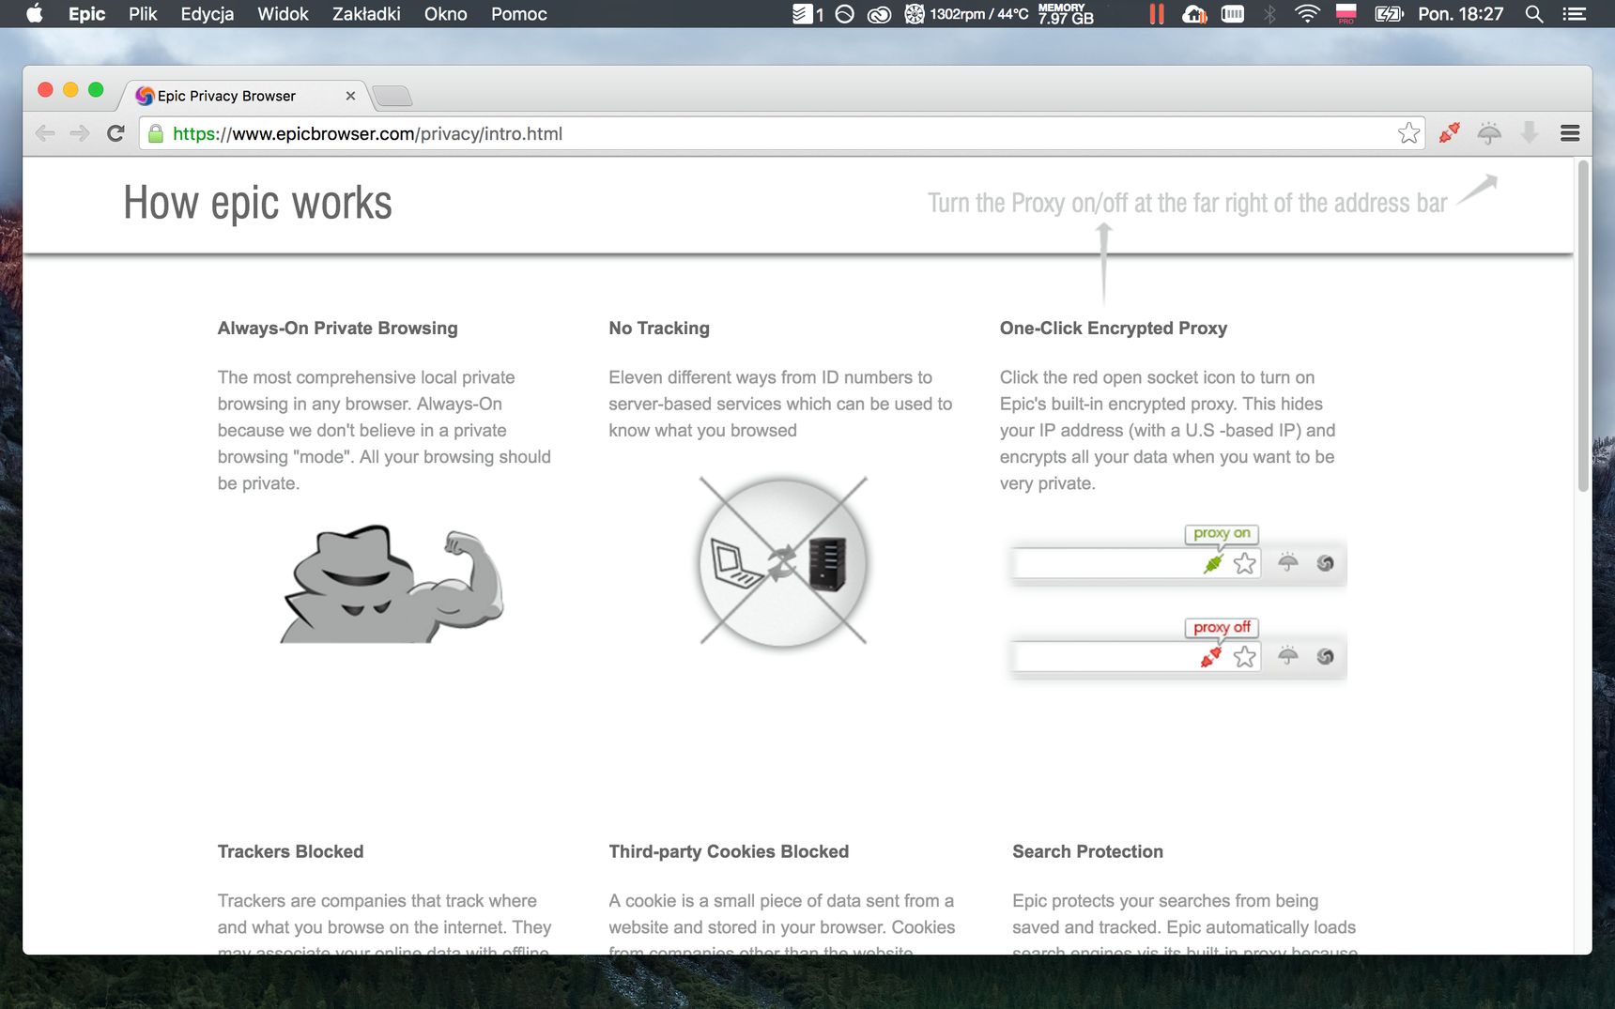Click the crossed-out laptop server illustration
1615x1009 pixels.
pos(782,561)
